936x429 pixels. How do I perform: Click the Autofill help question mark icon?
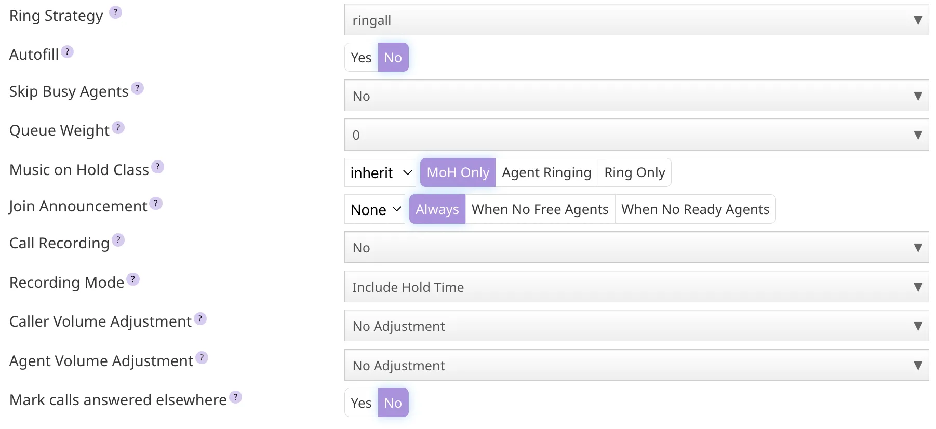click(67, 52)
